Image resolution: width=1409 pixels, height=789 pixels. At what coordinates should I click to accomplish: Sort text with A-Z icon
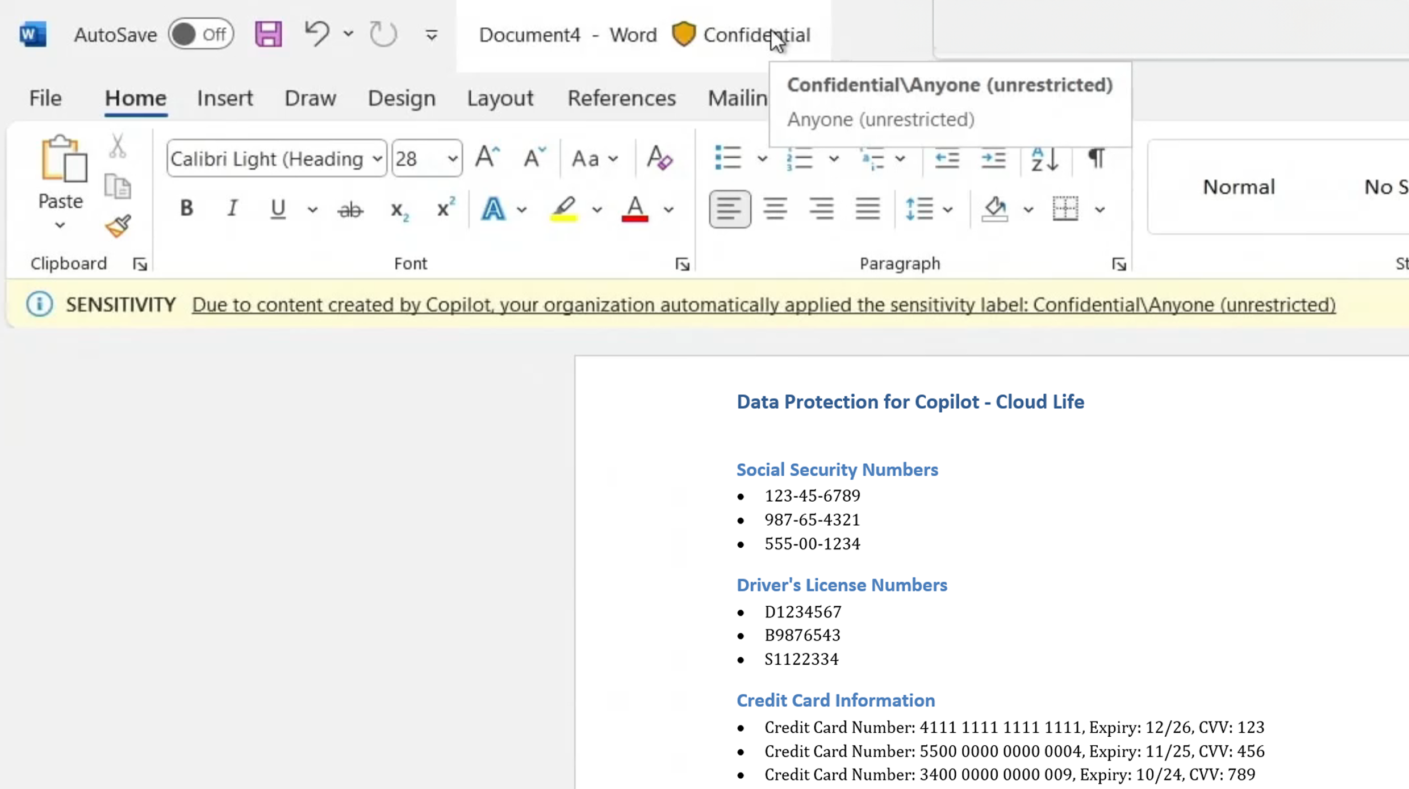click(1044, 158)
